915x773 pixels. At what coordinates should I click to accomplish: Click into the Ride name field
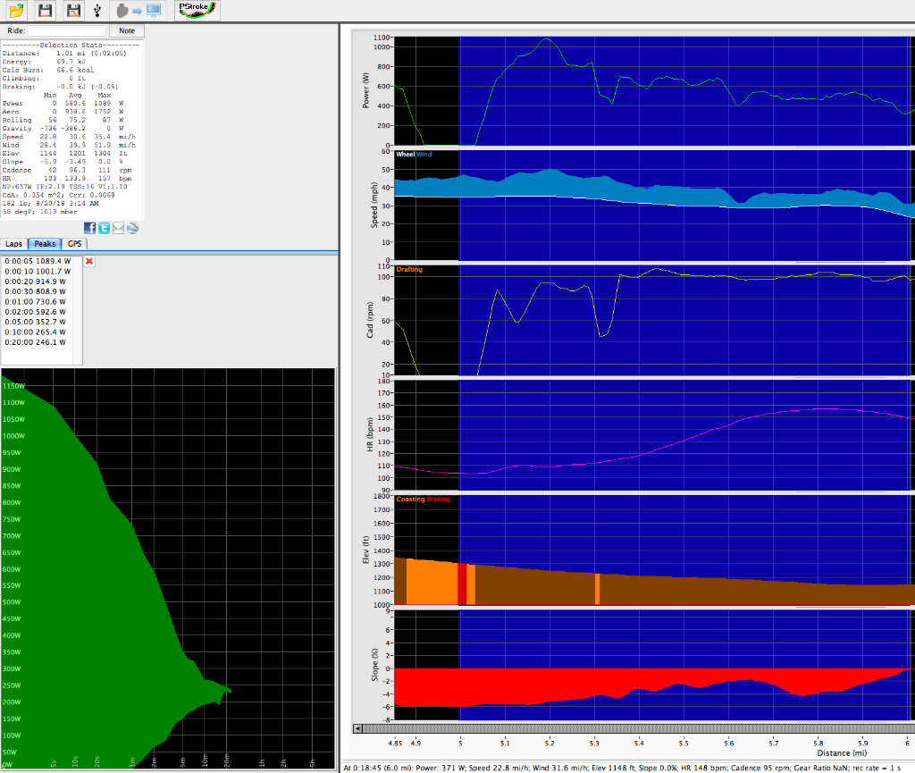click(x=66, y=30)
